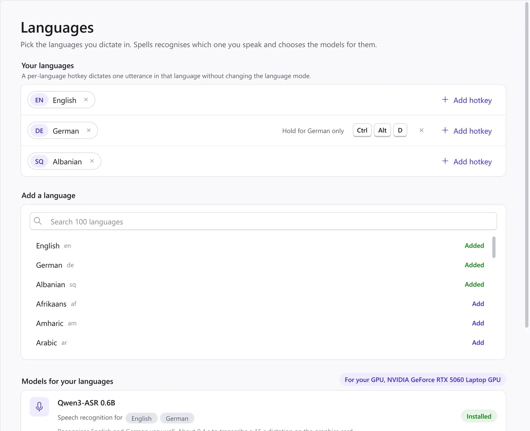The width and height of the screenshot is (530, 431).
Task: Remove the Albanian language chip
Action: [92, 161]
